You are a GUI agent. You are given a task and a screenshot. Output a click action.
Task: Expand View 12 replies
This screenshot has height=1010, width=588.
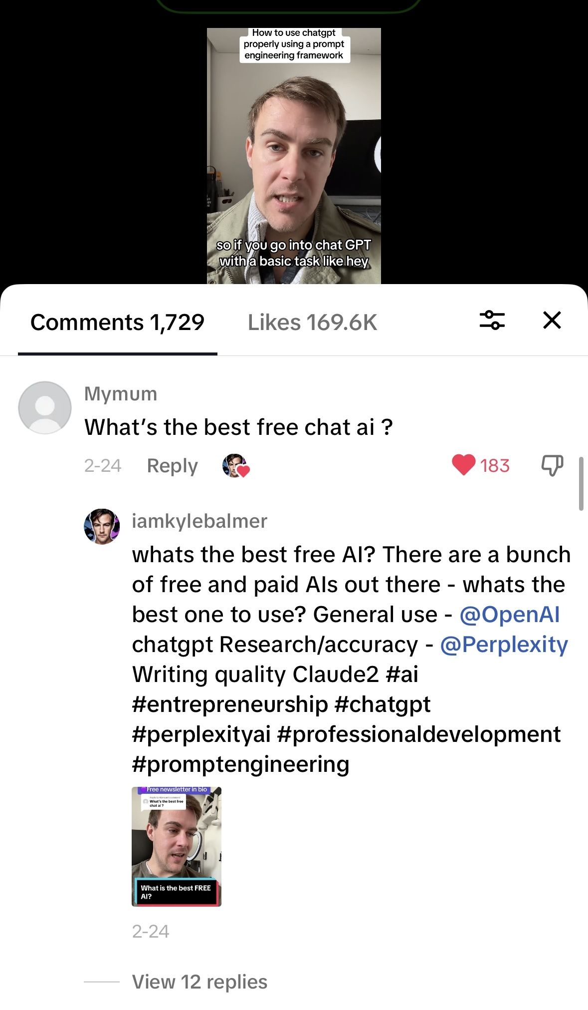tap(199, 982)
